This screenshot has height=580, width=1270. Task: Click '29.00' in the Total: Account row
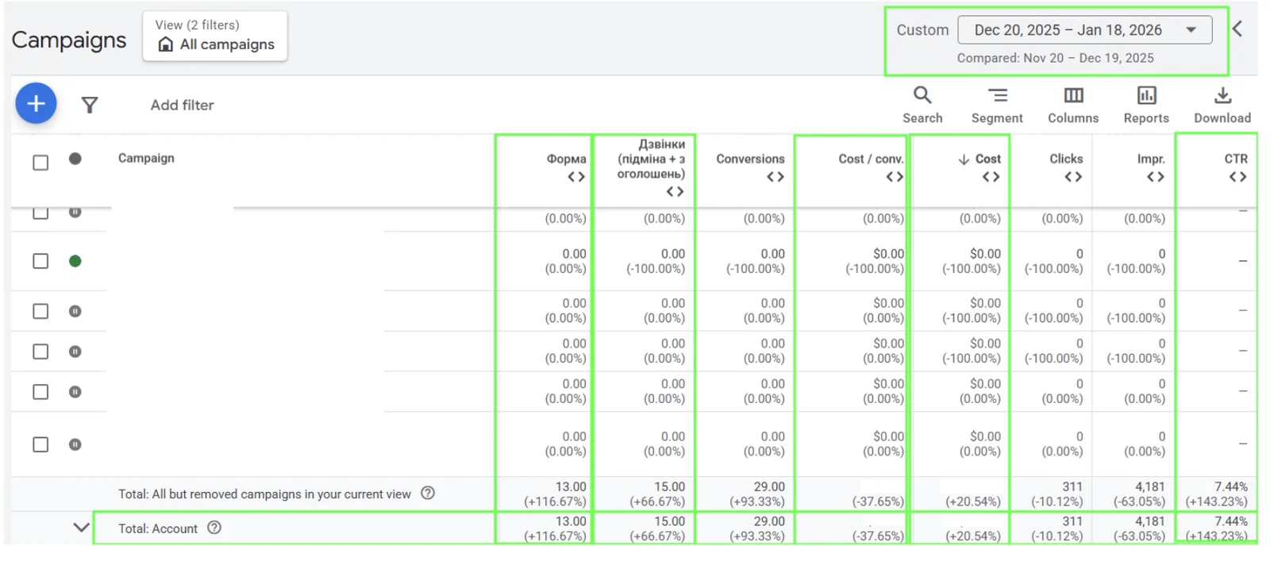[x=769, y=521]
